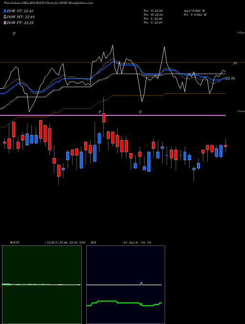
Task: Click the 'Pre C: 22.49' close value
Action: point(153,23)
